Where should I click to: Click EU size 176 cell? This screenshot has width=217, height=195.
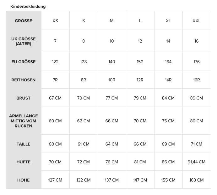click(197, 62)
